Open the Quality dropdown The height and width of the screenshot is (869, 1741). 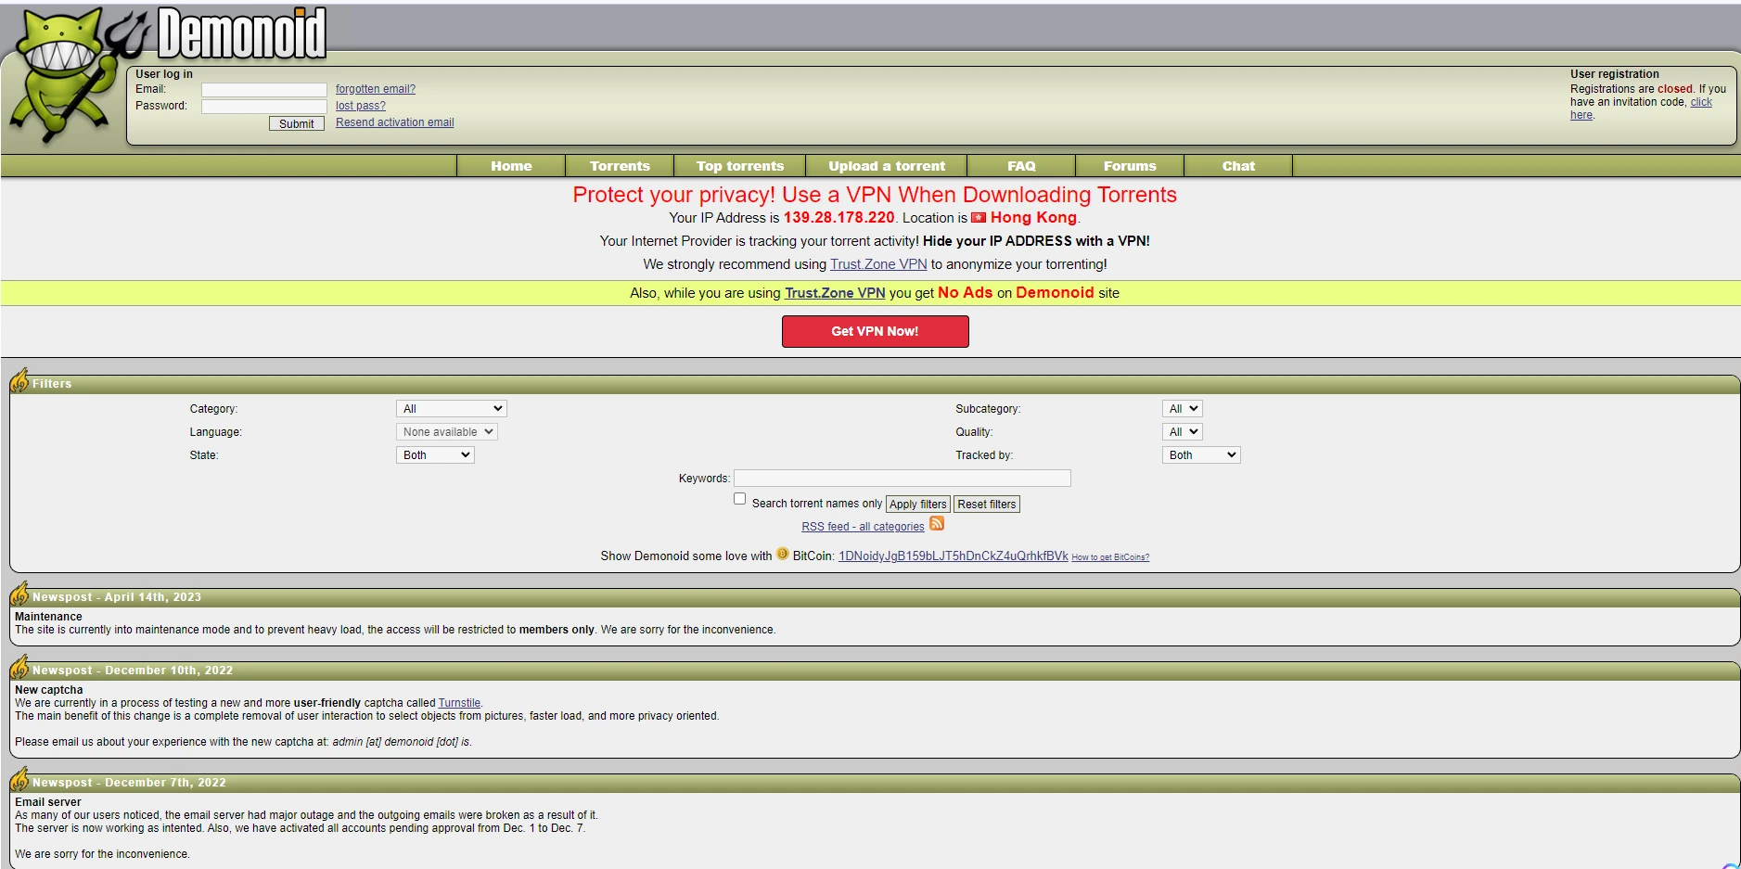pos(1183,432)
